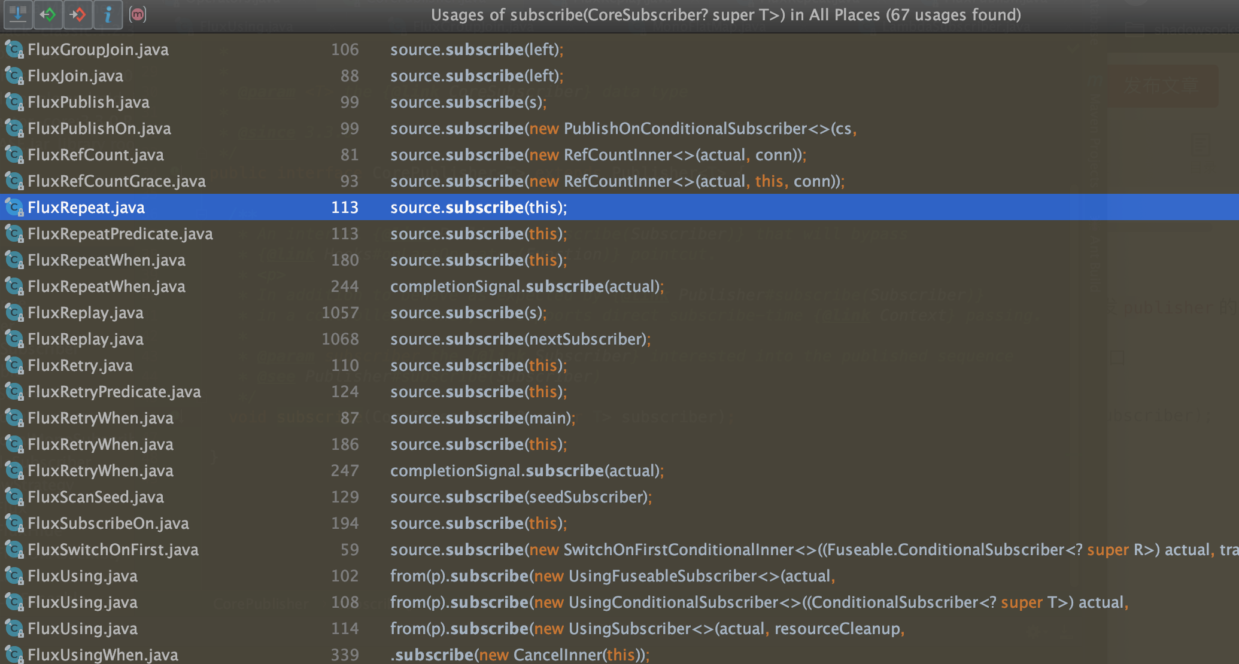Viewport: 1239px width, 664px height.
Task: Select FluxRepeatPredicate.java file name
Action: tap(120, 234)
